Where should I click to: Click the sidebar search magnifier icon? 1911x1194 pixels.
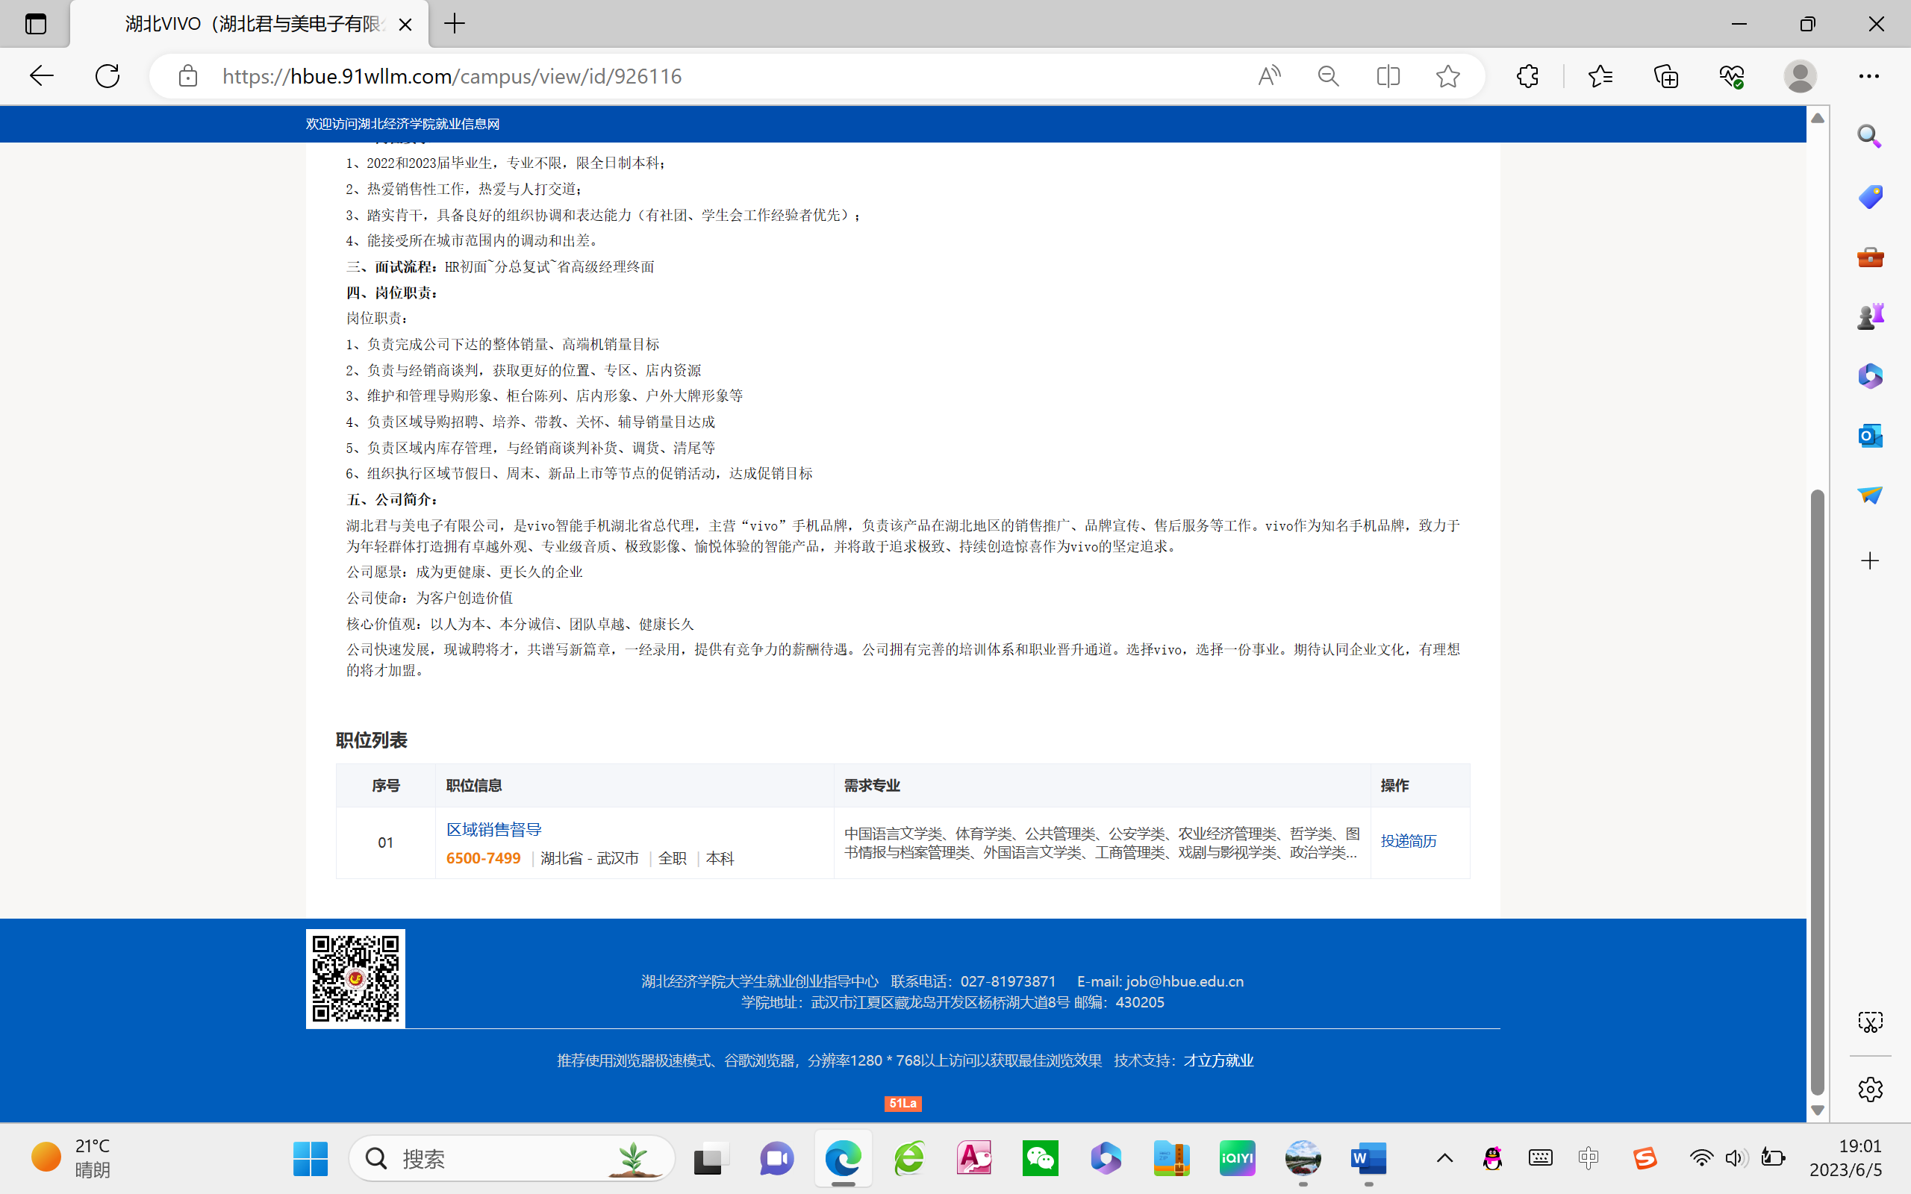(1869, 136)
